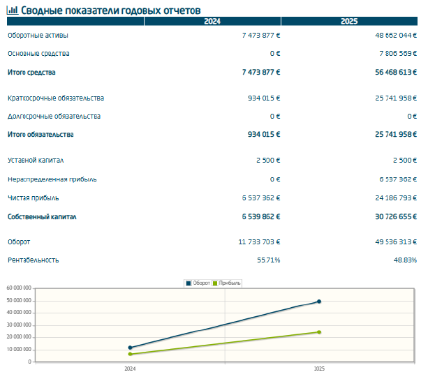Image resolution: width=428 pixels, height=379 pixels.
Task: Select the 2025 Чистая прибыль value 24 186 793 €
Action: (396, 198)
